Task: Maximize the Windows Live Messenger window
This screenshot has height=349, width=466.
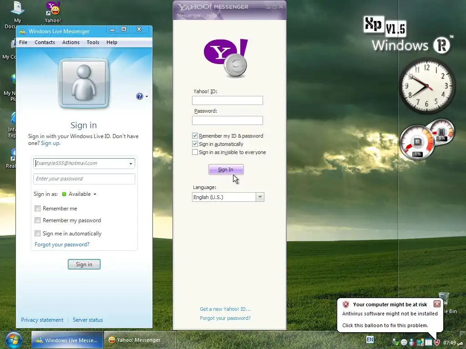Action: 124,30
